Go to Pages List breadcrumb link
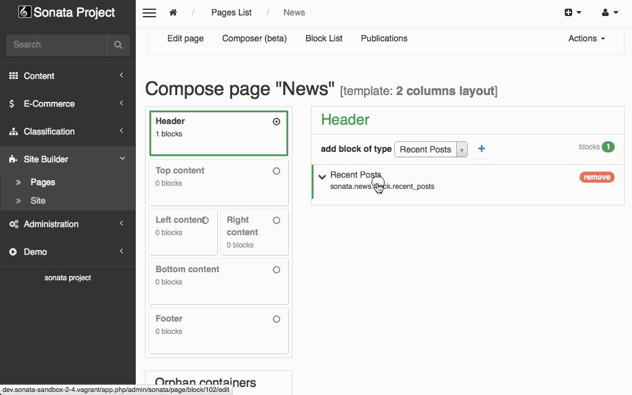 click(231, 12)
